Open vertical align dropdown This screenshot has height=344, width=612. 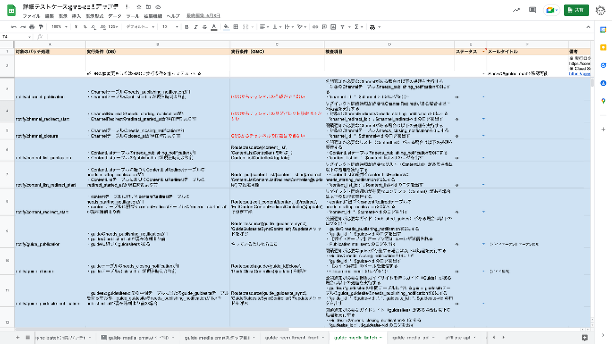point(277,27)
